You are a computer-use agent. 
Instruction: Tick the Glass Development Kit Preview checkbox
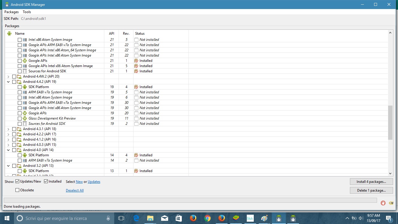[x=20, y=118]
